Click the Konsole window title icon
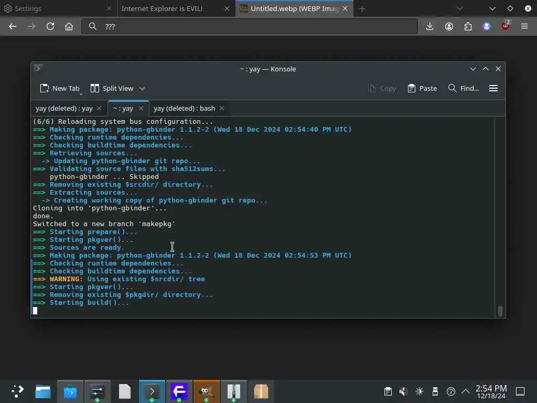 [x=38, y=68]
